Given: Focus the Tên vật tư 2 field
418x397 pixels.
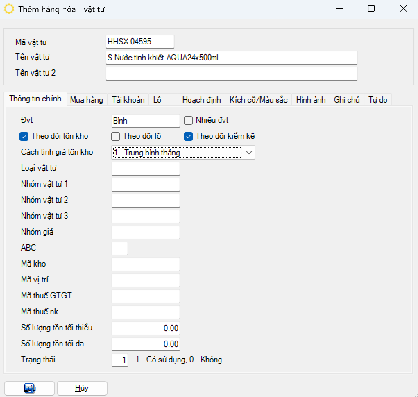Looking at the screenshot, I should click(231, 74).
